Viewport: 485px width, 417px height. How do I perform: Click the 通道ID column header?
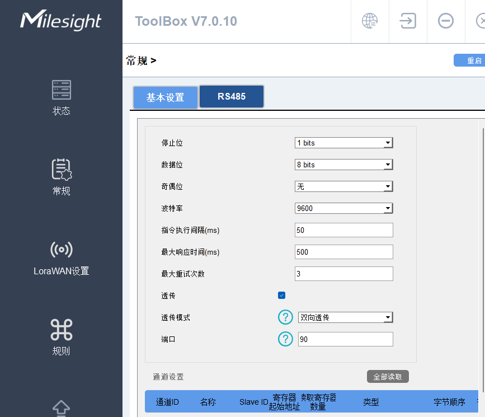coord(167,402)
